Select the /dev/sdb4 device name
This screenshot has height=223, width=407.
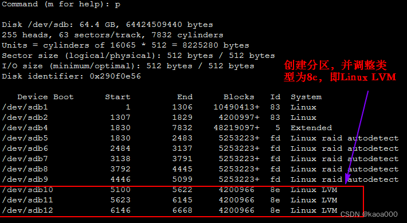pos(25,128)
